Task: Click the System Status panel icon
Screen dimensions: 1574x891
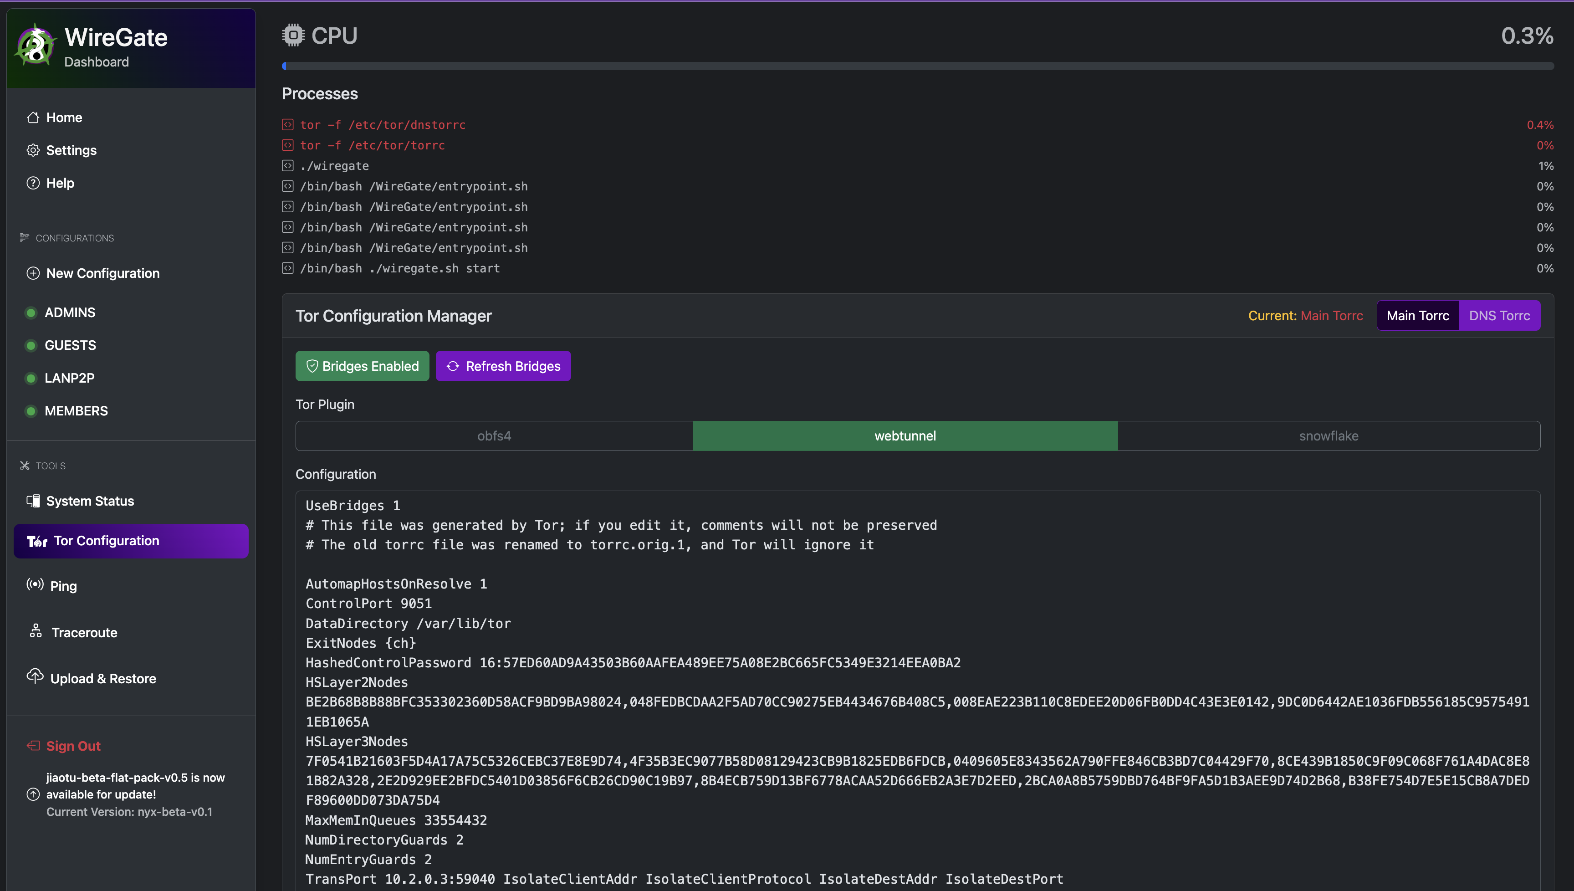Action: pyautogui.click(x=33, y=501)
